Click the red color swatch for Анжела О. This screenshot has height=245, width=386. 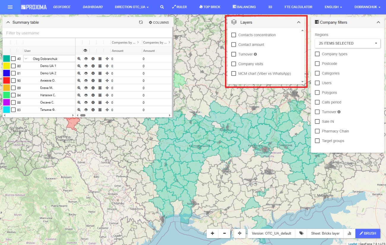click(7, 81)
